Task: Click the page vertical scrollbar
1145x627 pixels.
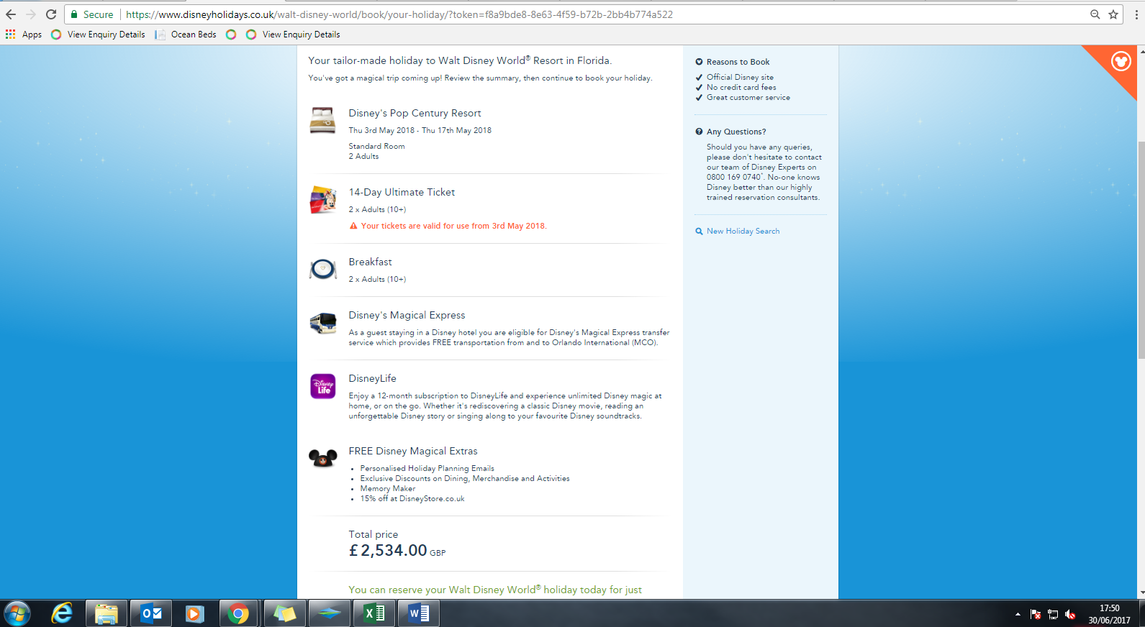Action: click(1141, 252)
